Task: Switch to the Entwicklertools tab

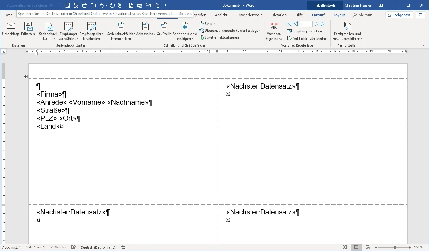Action: (x=249, y=15)
